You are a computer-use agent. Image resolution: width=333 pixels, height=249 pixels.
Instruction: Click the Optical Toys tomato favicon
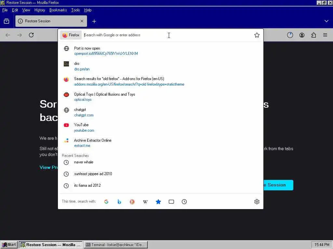point(66,94)
